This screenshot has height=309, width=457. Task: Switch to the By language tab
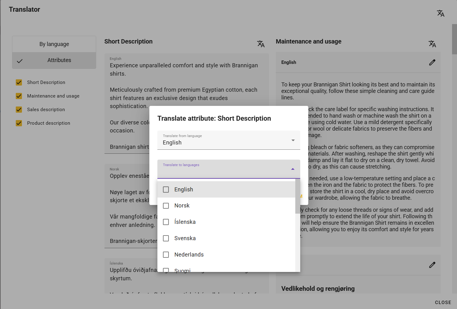pyautogui.click(x=54, y=44)
